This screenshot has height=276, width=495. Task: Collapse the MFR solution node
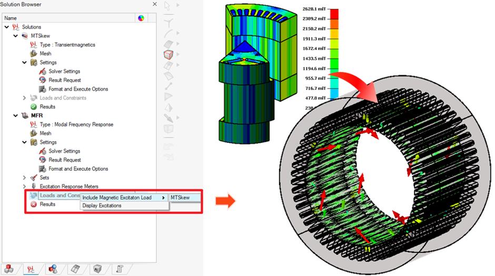coord(15,115)
